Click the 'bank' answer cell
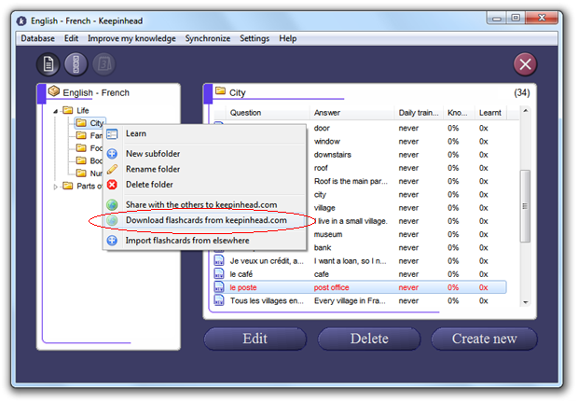Viewport: 578px width, 402px height. pyautogui.click(x=323, y=247)
